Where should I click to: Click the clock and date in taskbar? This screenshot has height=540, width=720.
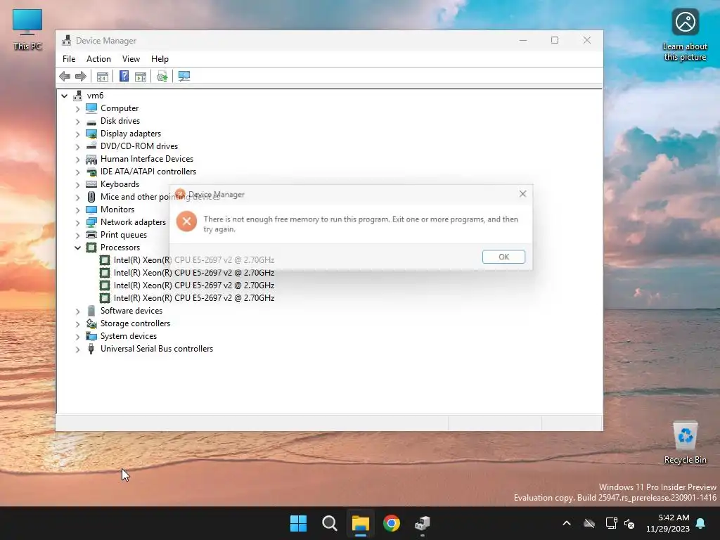click(x=668, y=523)
